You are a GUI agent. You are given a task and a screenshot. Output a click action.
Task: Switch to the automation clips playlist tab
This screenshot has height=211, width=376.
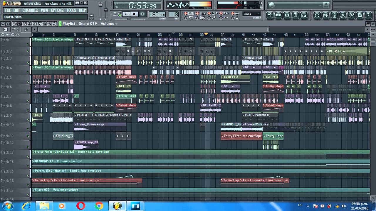pyautogui.click(x=16, y=29)
